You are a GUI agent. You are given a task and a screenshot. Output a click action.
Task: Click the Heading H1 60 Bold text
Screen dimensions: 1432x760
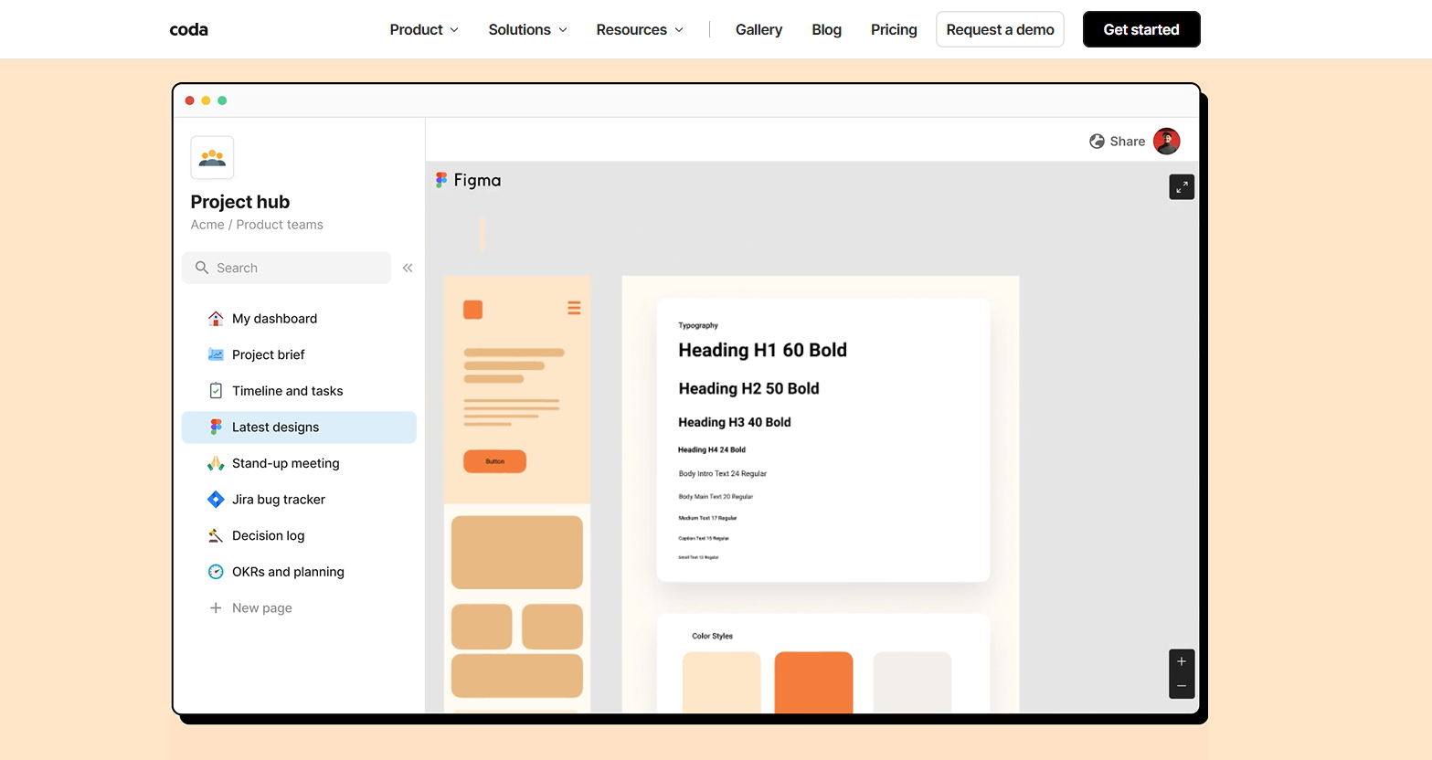(762, 350)
